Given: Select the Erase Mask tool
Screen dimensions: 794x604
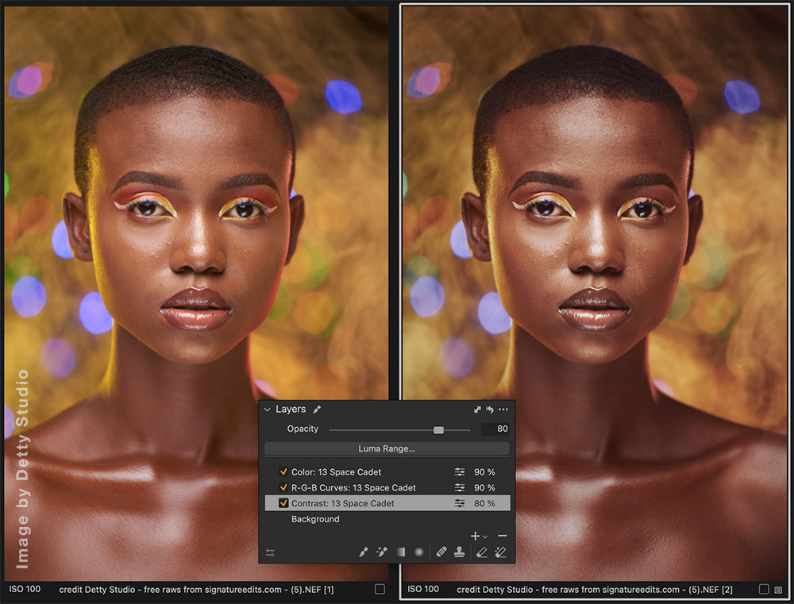Looking at the screenshot, I should pyautogui.click(x=482, y=552).
